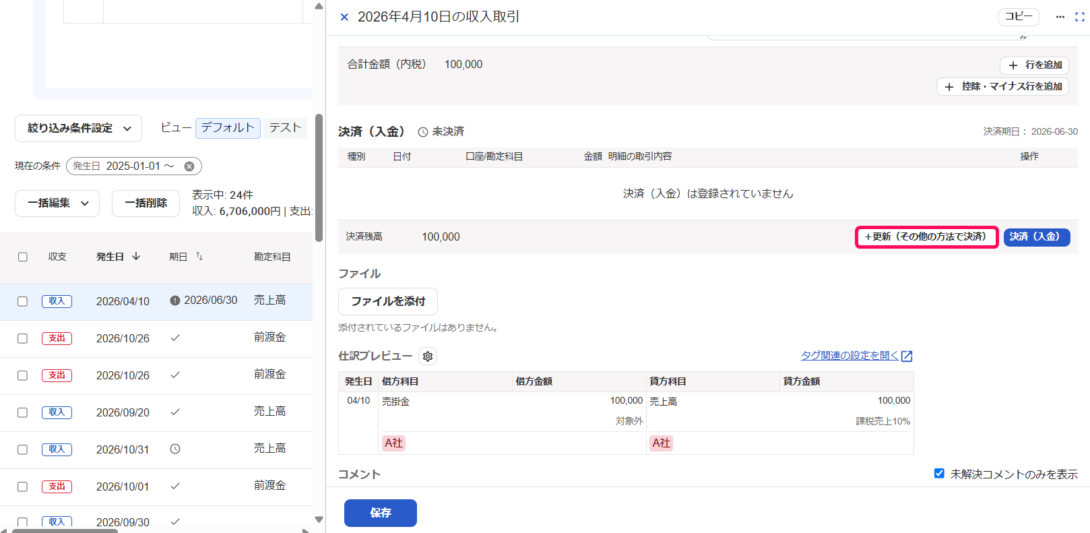Click 売上高 in 2026/04/10 row
Screen dimensions: 1090x533
269,301
